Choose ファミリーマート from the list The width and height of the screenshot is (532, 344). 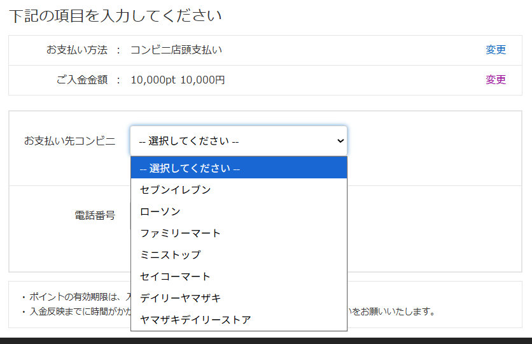239,233
